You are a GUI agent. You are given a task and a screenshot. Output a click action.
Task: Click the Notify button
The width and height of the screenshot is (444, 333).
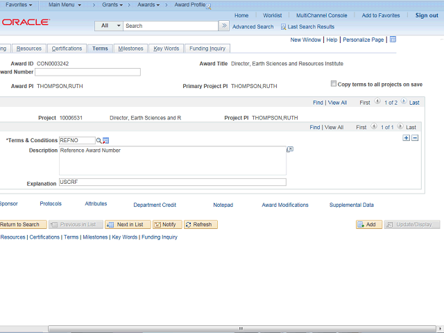tap(167, 225)
